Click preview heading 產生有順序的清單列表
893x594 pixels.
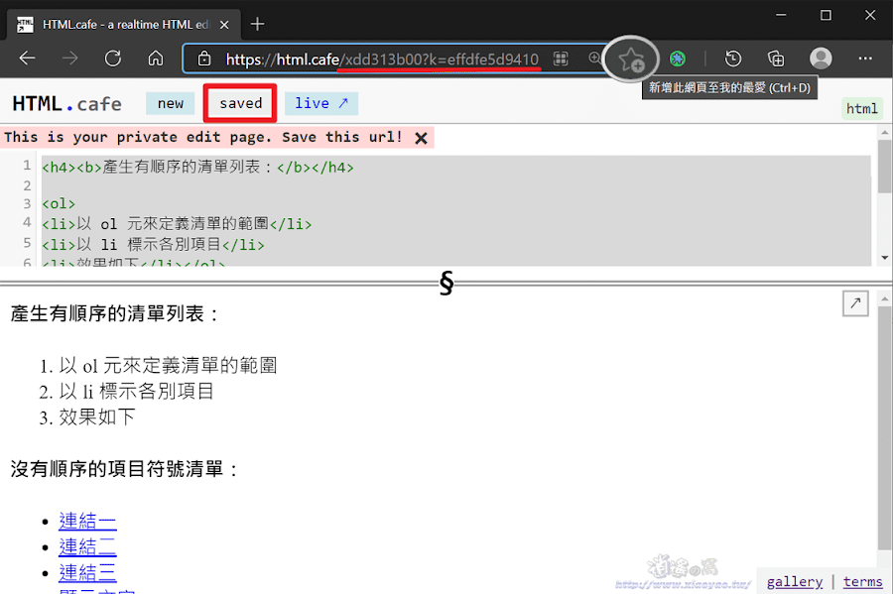point(114,313)
